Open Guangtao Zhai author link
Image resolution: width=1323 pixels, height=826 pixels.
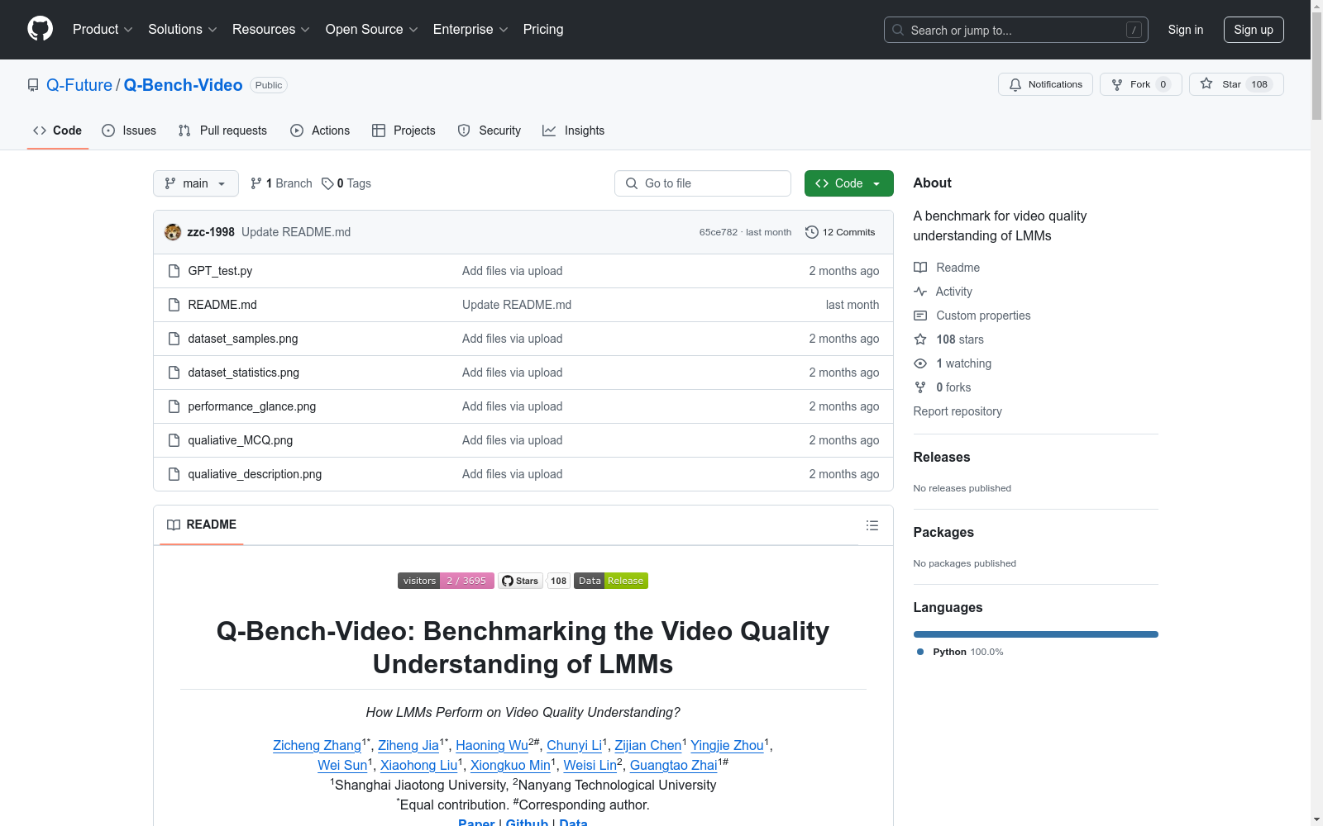(x=674, y=765)
